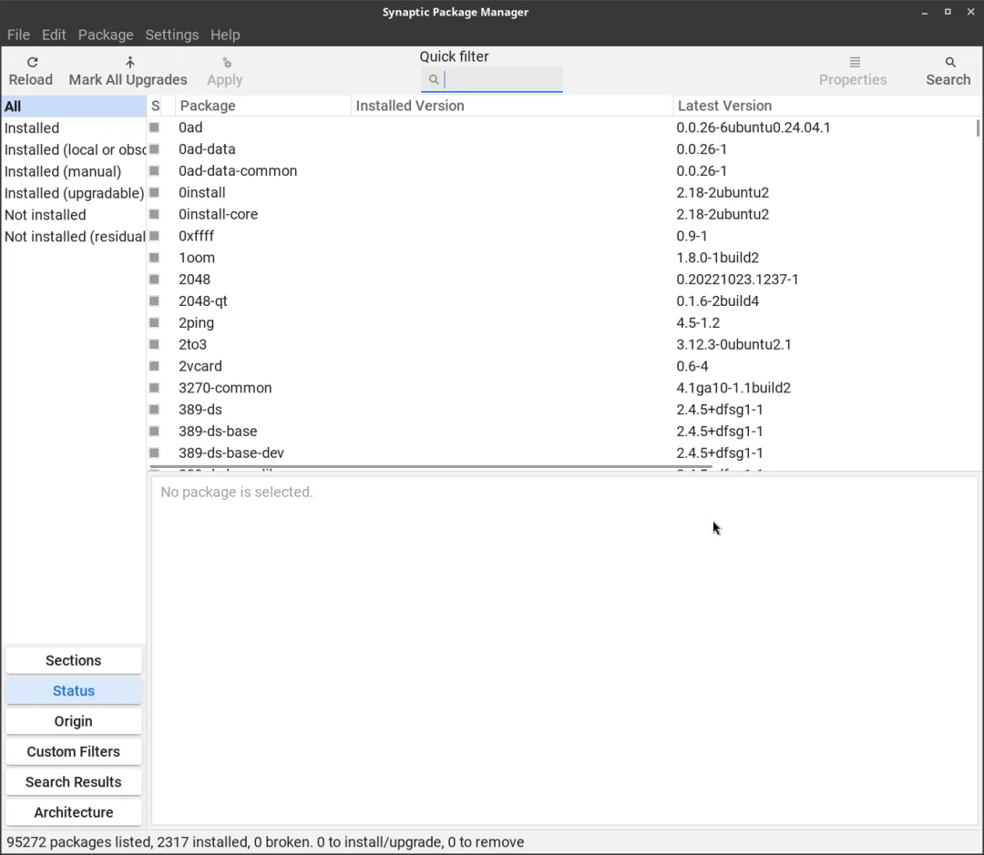Select the Not installed filter

point(74,215)
